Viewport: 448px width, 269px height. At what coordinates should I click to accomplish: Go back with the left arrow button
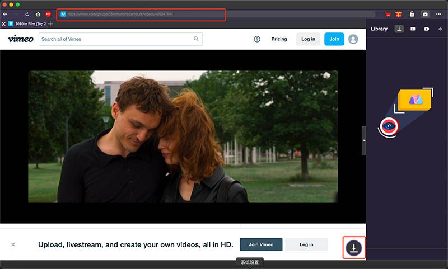[5, 14]
